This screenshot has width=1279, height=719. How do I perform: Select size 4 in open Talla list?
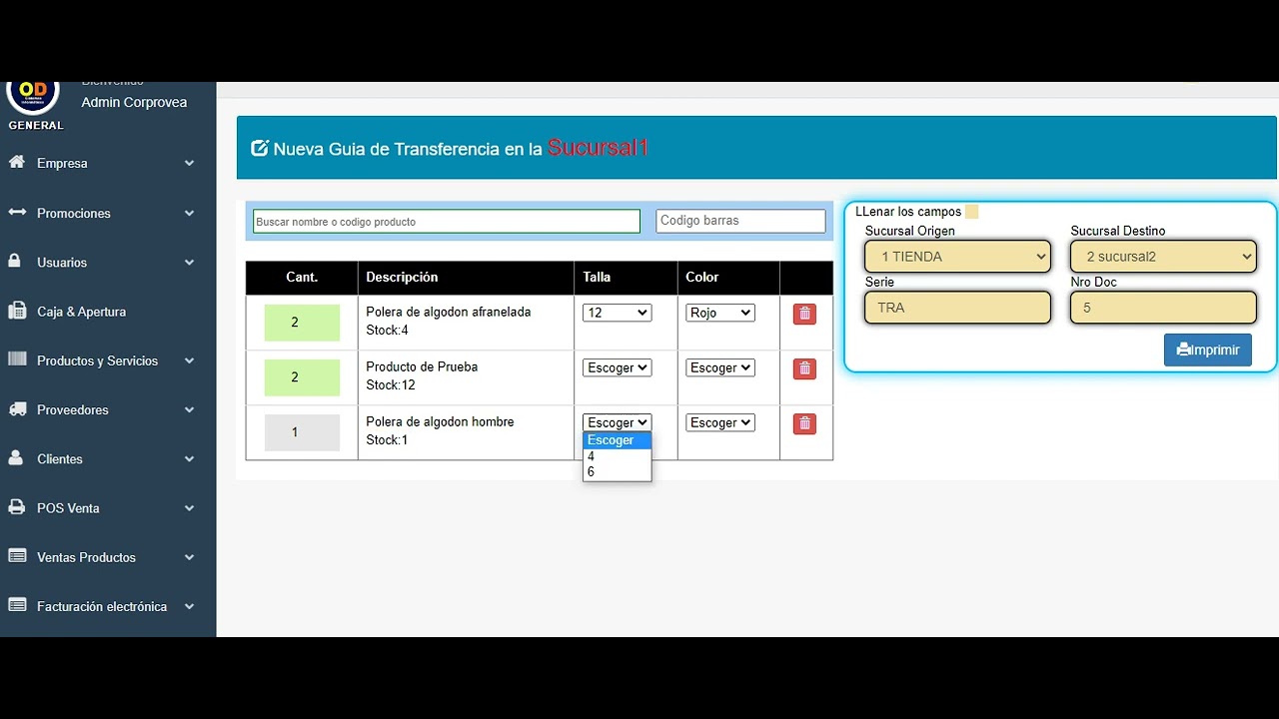[x=617, y=456]
